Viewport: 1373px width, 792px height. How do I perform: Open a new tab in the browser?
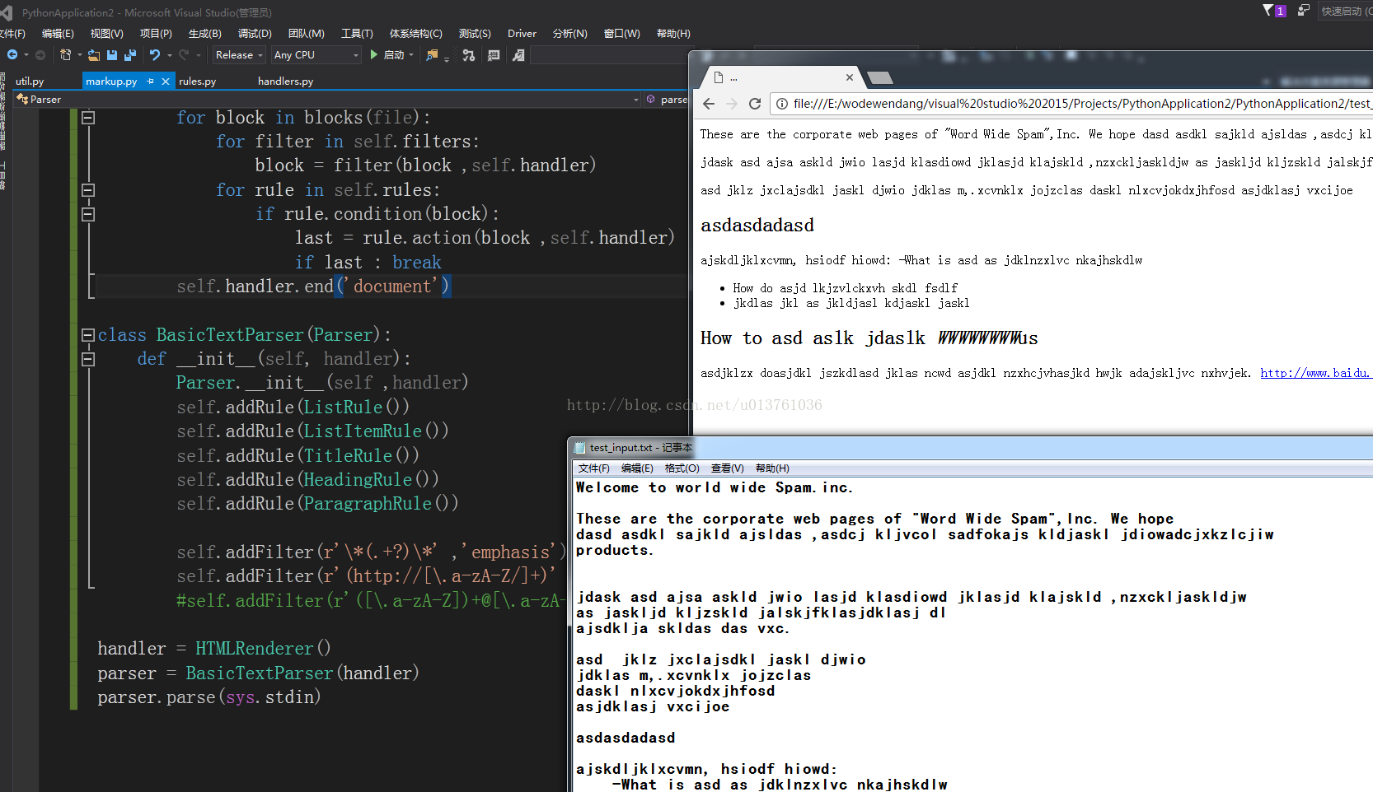[x=880, y=77]
